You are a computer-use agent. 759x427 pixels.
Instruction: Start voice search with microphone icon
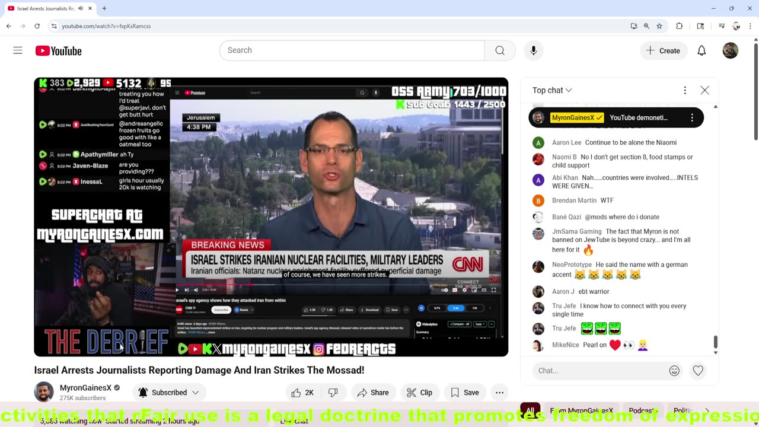[533, 50]
